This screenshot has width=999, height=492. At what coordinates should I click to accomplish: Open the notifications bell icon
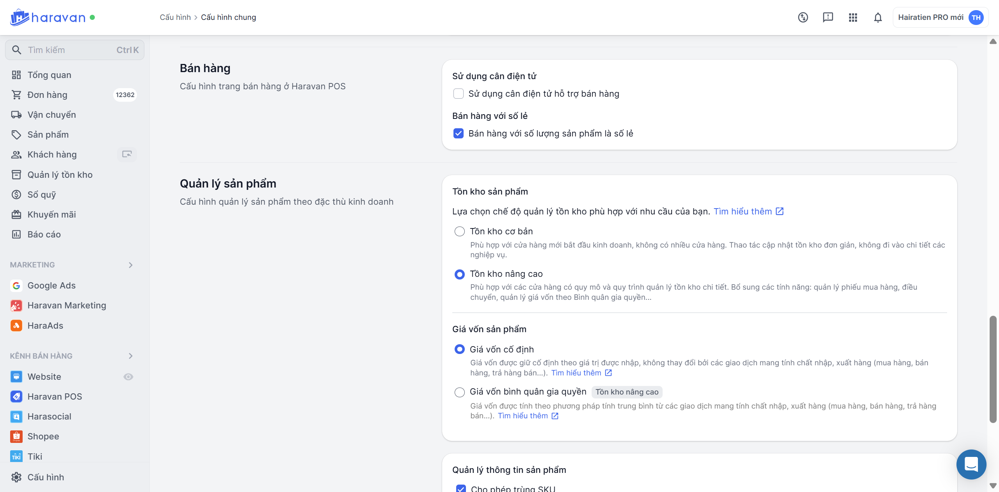[x=878, y=18]
